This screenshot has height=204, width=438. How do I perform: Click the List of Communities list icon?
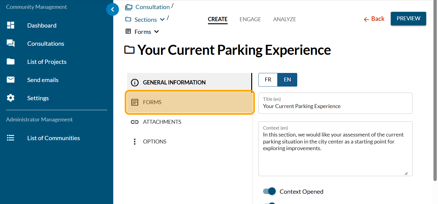[11, 138]
